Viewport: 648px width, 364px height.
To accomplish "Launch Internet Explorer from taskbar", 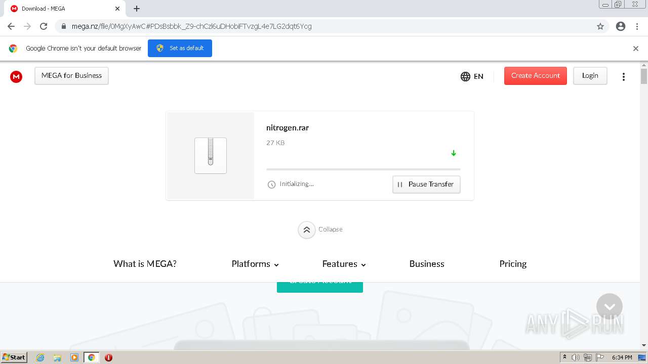I will pos(40,357).
